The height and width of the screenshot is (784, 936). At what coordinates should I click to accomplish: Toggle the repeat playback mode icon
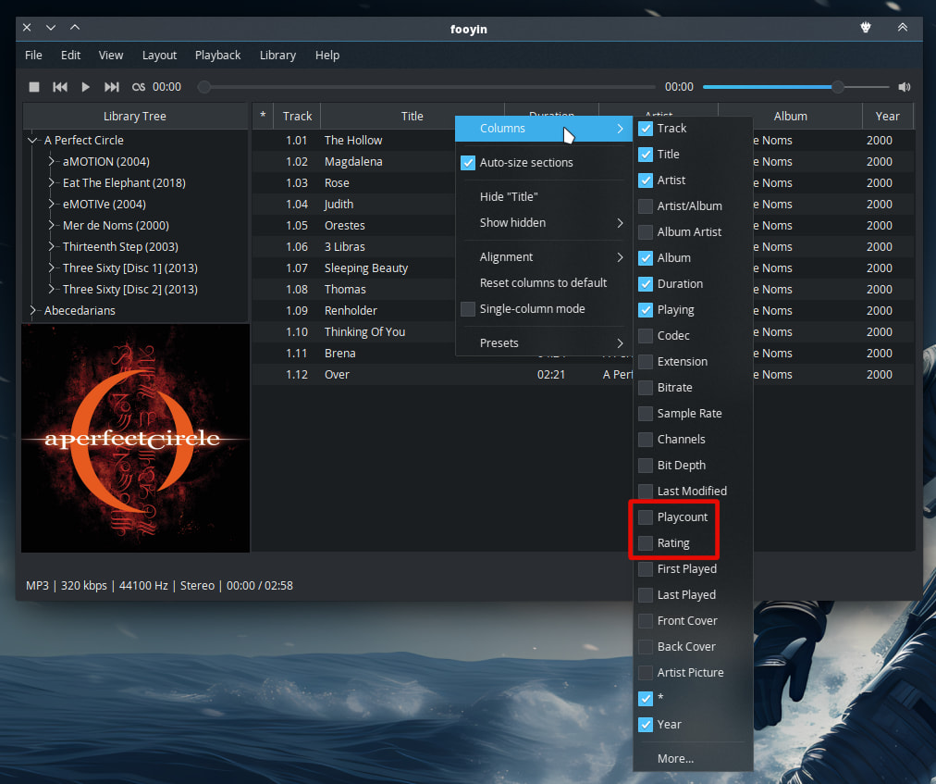pos(138,87)
